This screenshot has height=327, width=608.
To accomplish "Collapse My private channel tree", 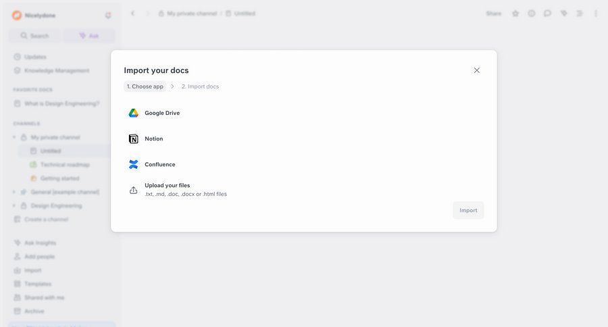I will [14, 137].
